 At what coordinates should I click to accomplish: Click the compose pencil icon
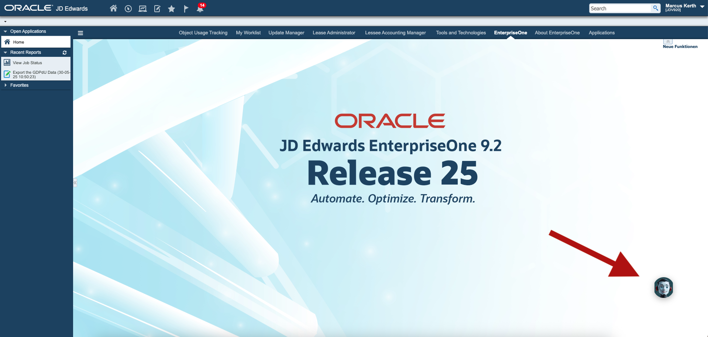tap(157, 8)
